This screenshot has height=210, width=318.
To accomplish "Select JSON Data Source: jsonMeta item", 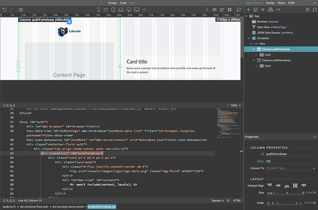I will [x=272, y=32].
